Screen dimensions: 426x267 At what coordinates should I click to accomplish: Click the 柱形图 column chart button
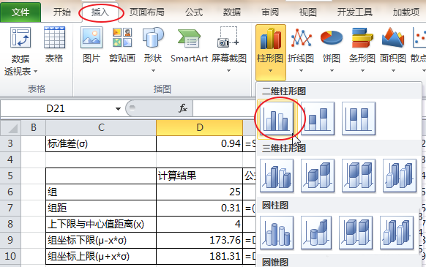point(270,52)
